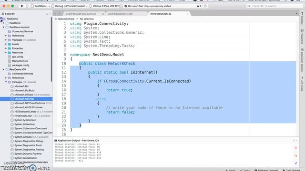The width and height of the screenshot is (305, 171).
Task: Select packages.config file
Action: point(20,65)
